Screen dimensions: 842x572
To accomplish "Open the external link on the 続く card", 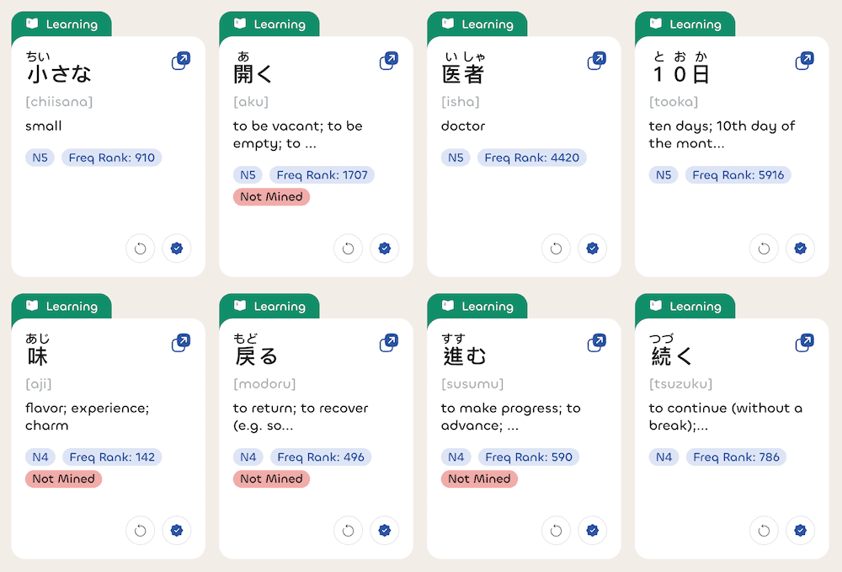I will click(804, 343).
